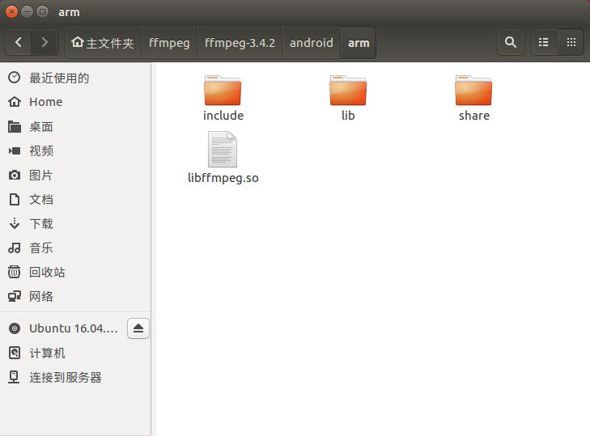The image size is (590, 436).
Task: Go forward using the right arrow
Action: pyautogui.click(x=45, y=42)
